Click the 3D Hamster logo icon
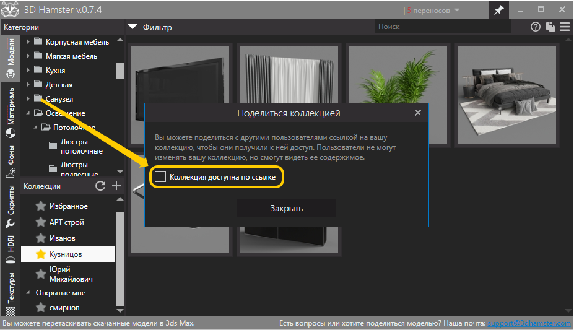Screen dimensions: 574x330 [10, 9]
